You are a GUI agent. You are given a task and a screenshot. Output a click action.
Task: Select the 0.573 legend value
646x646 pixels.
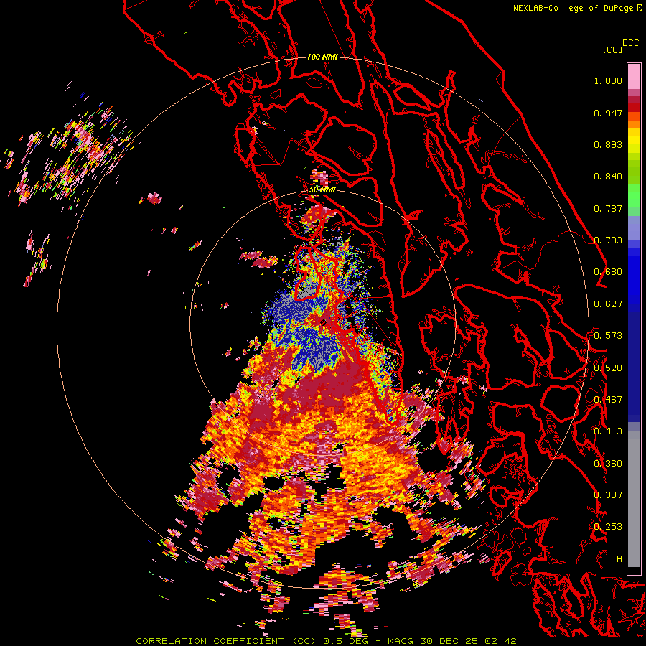point(608,336)
